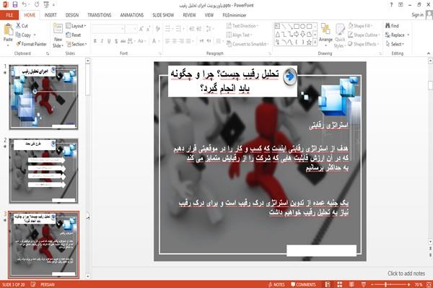Screen dimensions: 433x288
Task: Open the FILE tab
Action: (9, 15)
